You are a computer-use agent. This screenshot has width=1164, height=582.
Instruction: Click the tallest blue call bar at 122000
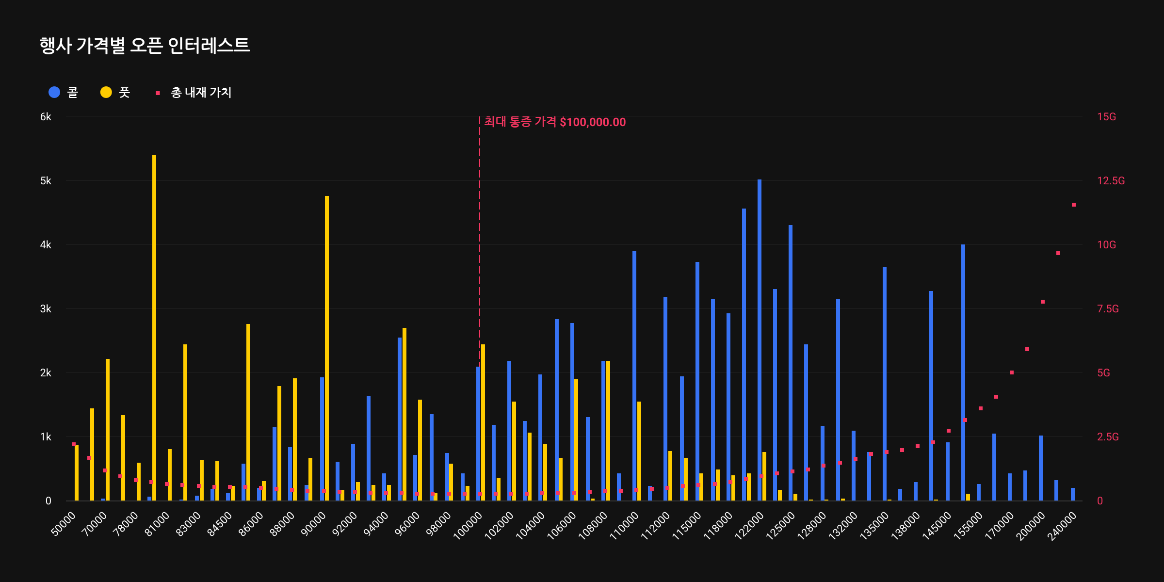coord(760,339)
